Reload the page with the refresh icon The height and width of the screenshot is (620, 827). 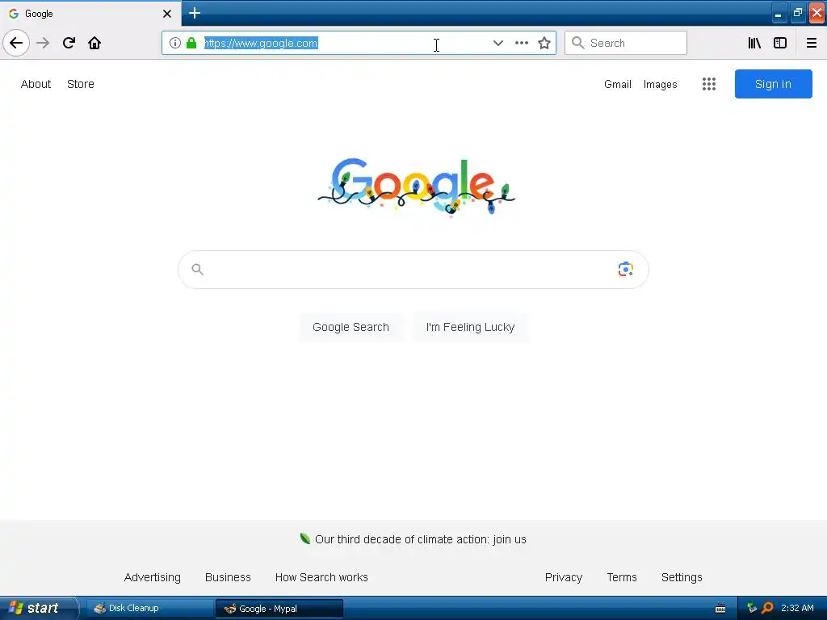[69, 43]
